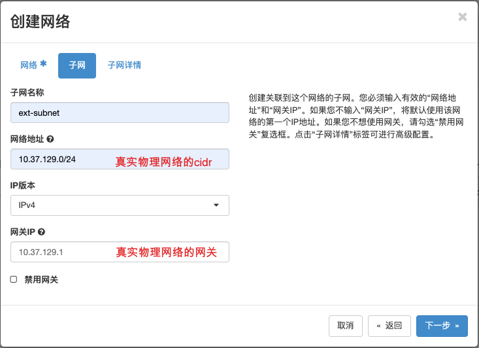Viewport: 479px width, 348px height.
Task: Proceed with the 下一步 button
Action: point(442,325)
